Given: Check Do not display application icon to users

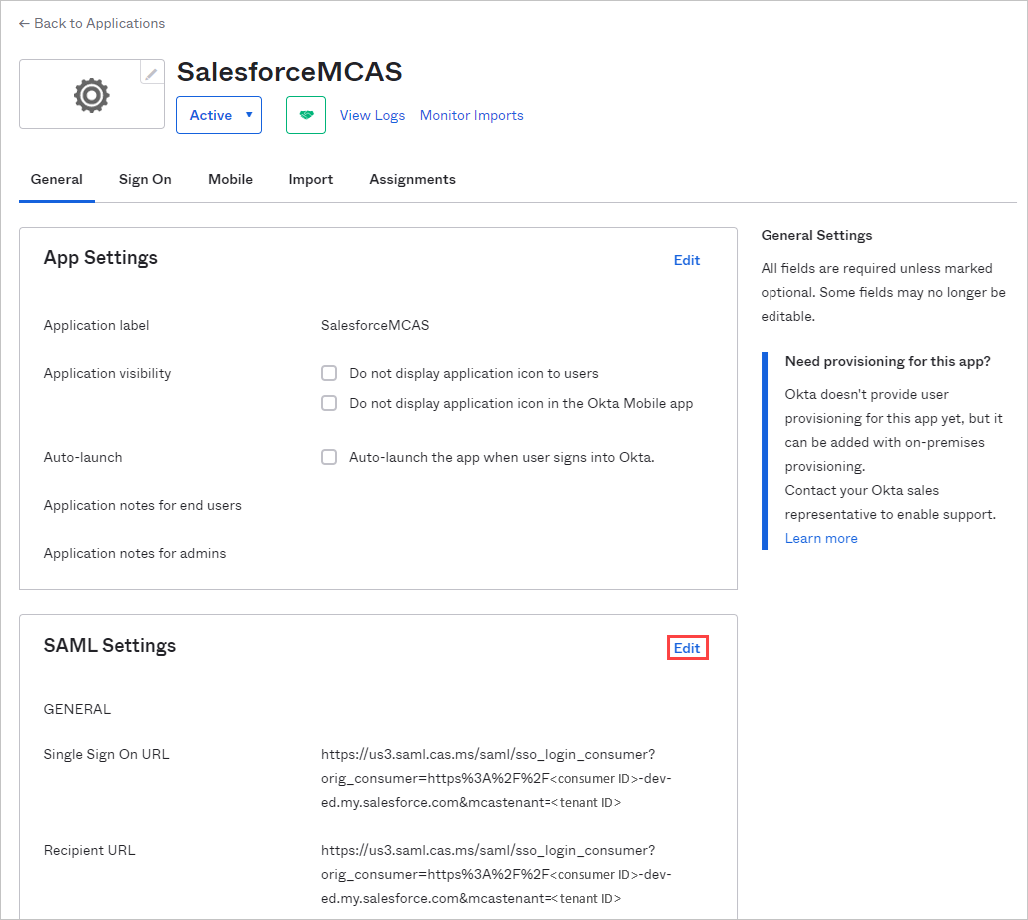Looking at the screenshot, I should (329, 373).
